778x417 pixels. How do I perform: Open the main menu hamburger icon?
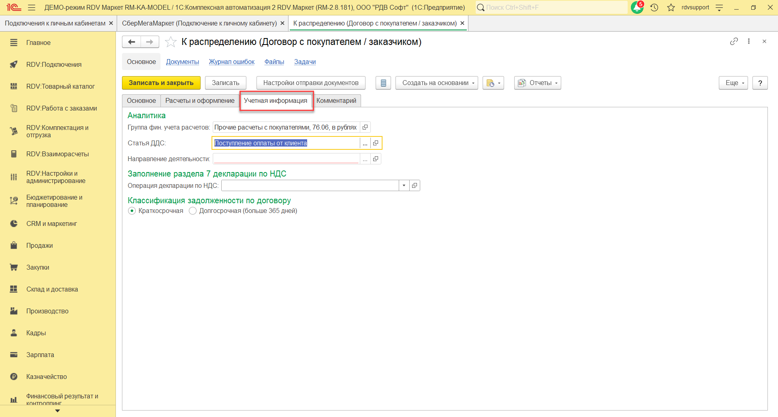(32, 7)
